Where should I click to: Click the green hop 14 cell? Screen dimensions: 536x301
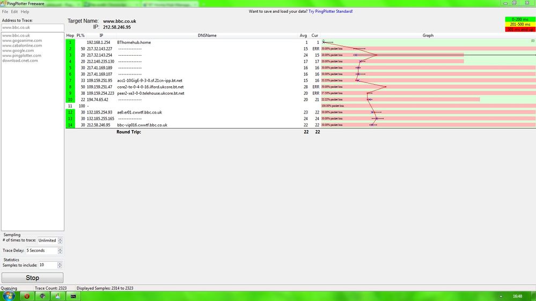pyautogui.click(x=70, y=125)
